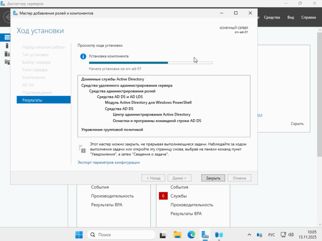The width and height of the screenshot is (322, 241).
Task: Select Средства AD DS и AD LDS item
Action: pos(120,97)
